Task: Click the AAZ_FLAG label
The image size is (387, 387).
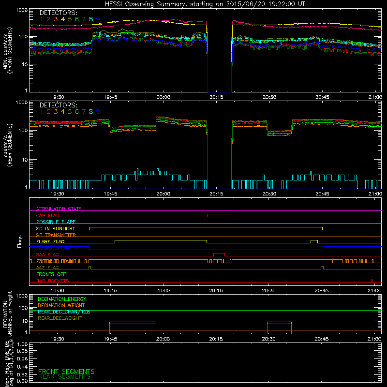Action: (47, 268)
